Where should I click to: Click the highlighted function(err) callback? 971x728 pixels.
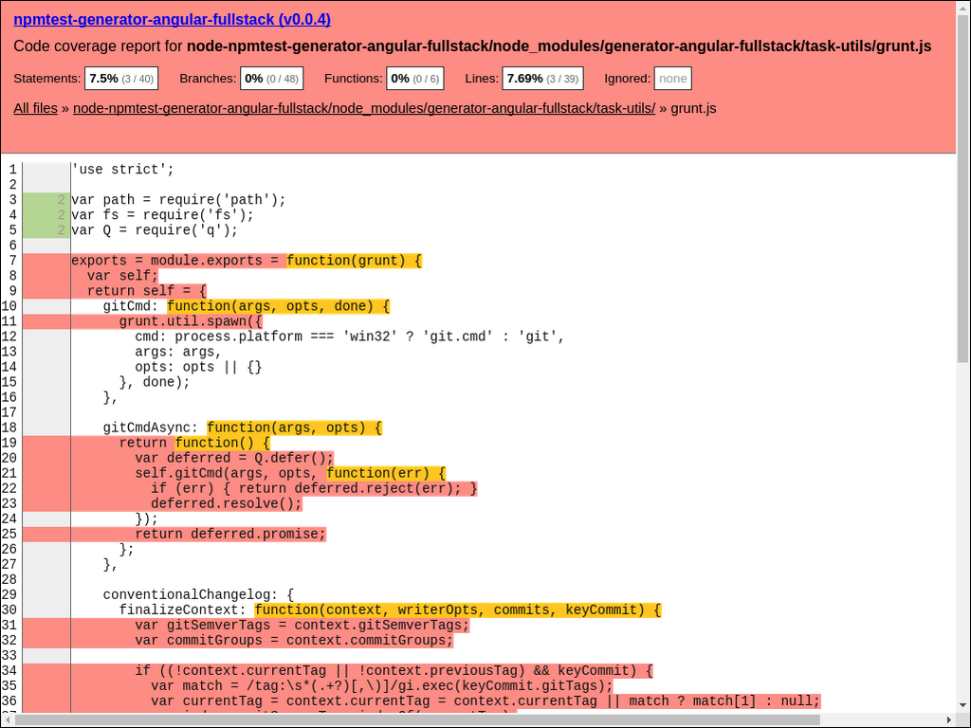pos(386,473)
